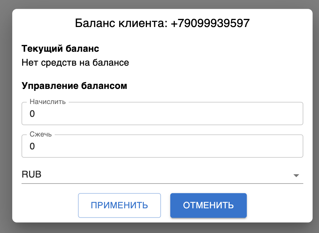Click the RUB text in currency selector
This screenshot has width=319, height=233.
[x=31, y=175]
